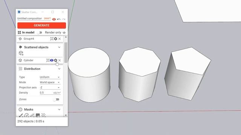Minimize the Skatter window
Screen dimensions: 241x135
[43, 12]
